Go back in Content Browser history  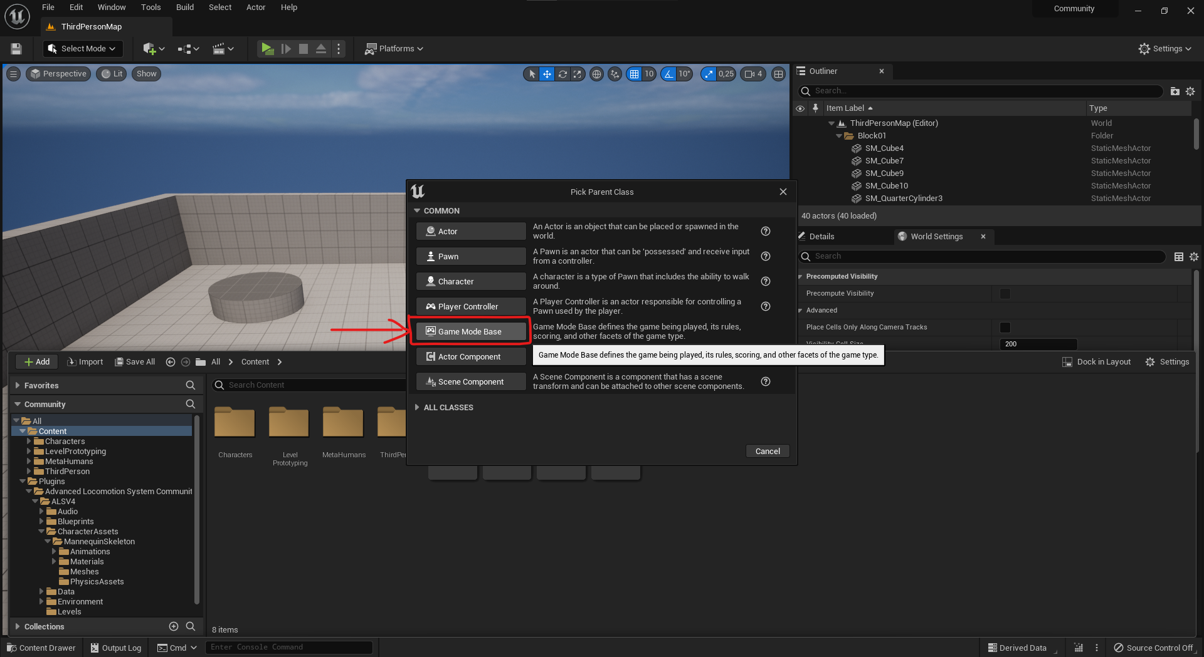(170, 362)
